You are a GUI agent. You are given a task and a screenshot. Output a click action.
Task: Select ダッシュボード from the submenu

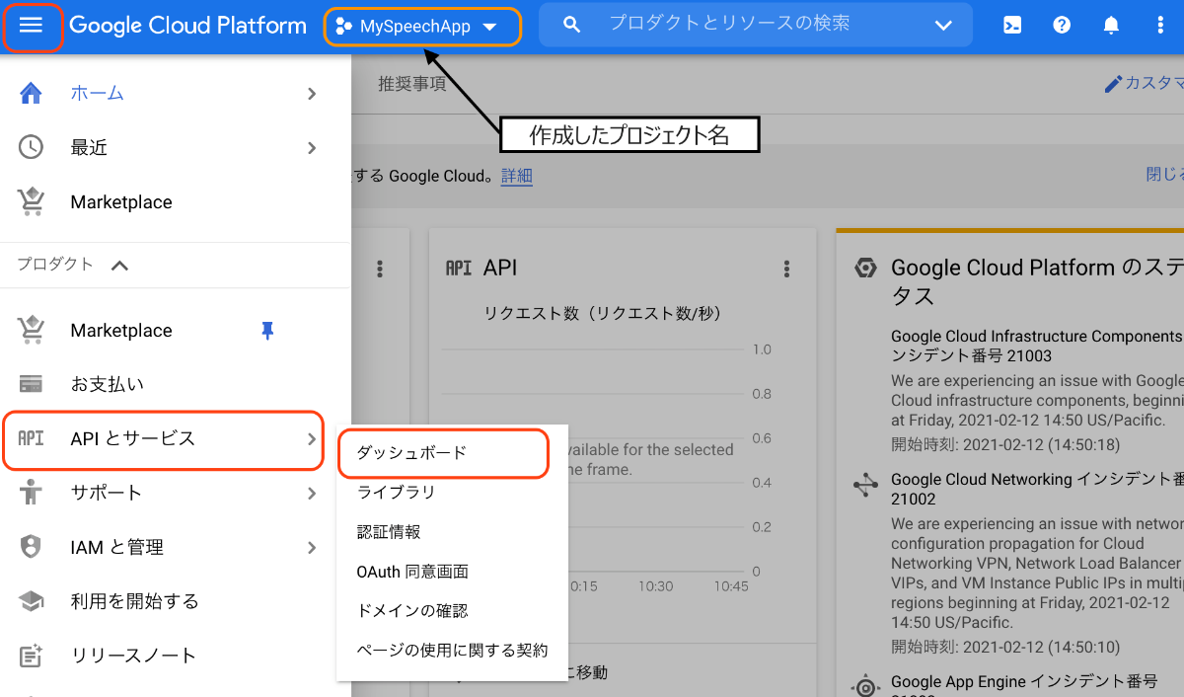point(452,453)
